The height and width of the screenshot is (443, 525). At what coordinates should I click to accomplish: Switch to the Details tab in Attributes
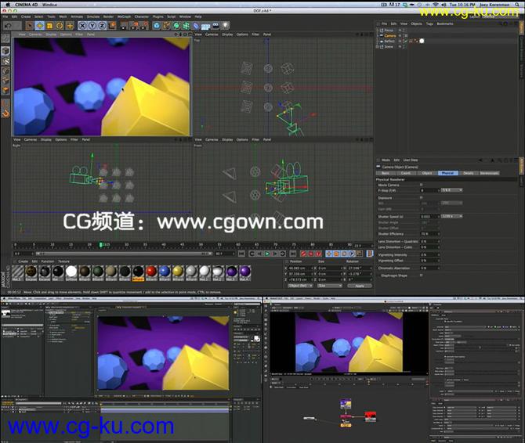tap(468, 173)
